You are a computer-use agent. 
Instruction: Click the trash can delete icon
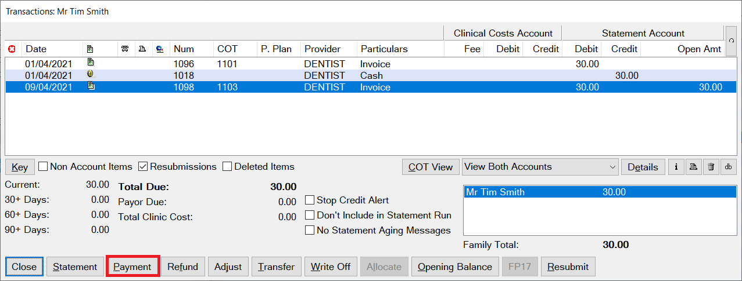(711, 167)
